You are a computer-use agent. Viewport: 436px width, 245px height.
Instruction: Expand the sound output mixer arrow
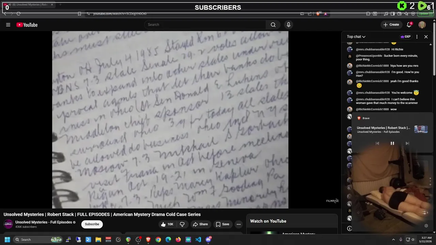click(425, 213)
